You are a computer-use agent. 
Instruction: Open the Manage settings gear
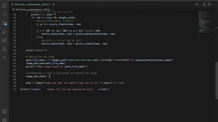4,120
